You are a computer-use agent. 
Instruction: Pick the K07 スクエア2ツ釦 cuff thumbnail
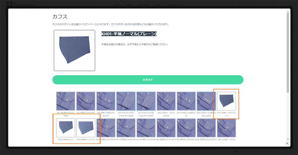[186, 101]
